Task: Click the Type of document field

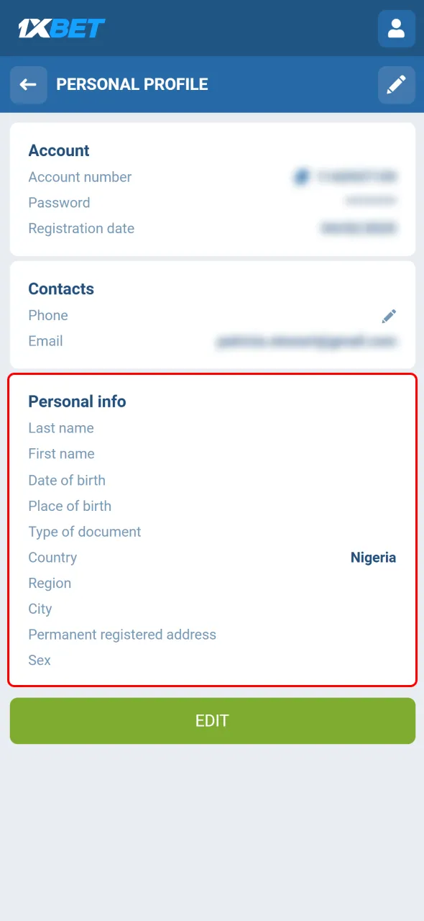Action: 84,532
